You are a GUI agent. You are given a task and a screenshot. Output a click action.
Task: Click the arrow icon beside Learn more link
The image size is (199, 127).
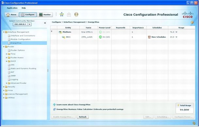[54, 105]
